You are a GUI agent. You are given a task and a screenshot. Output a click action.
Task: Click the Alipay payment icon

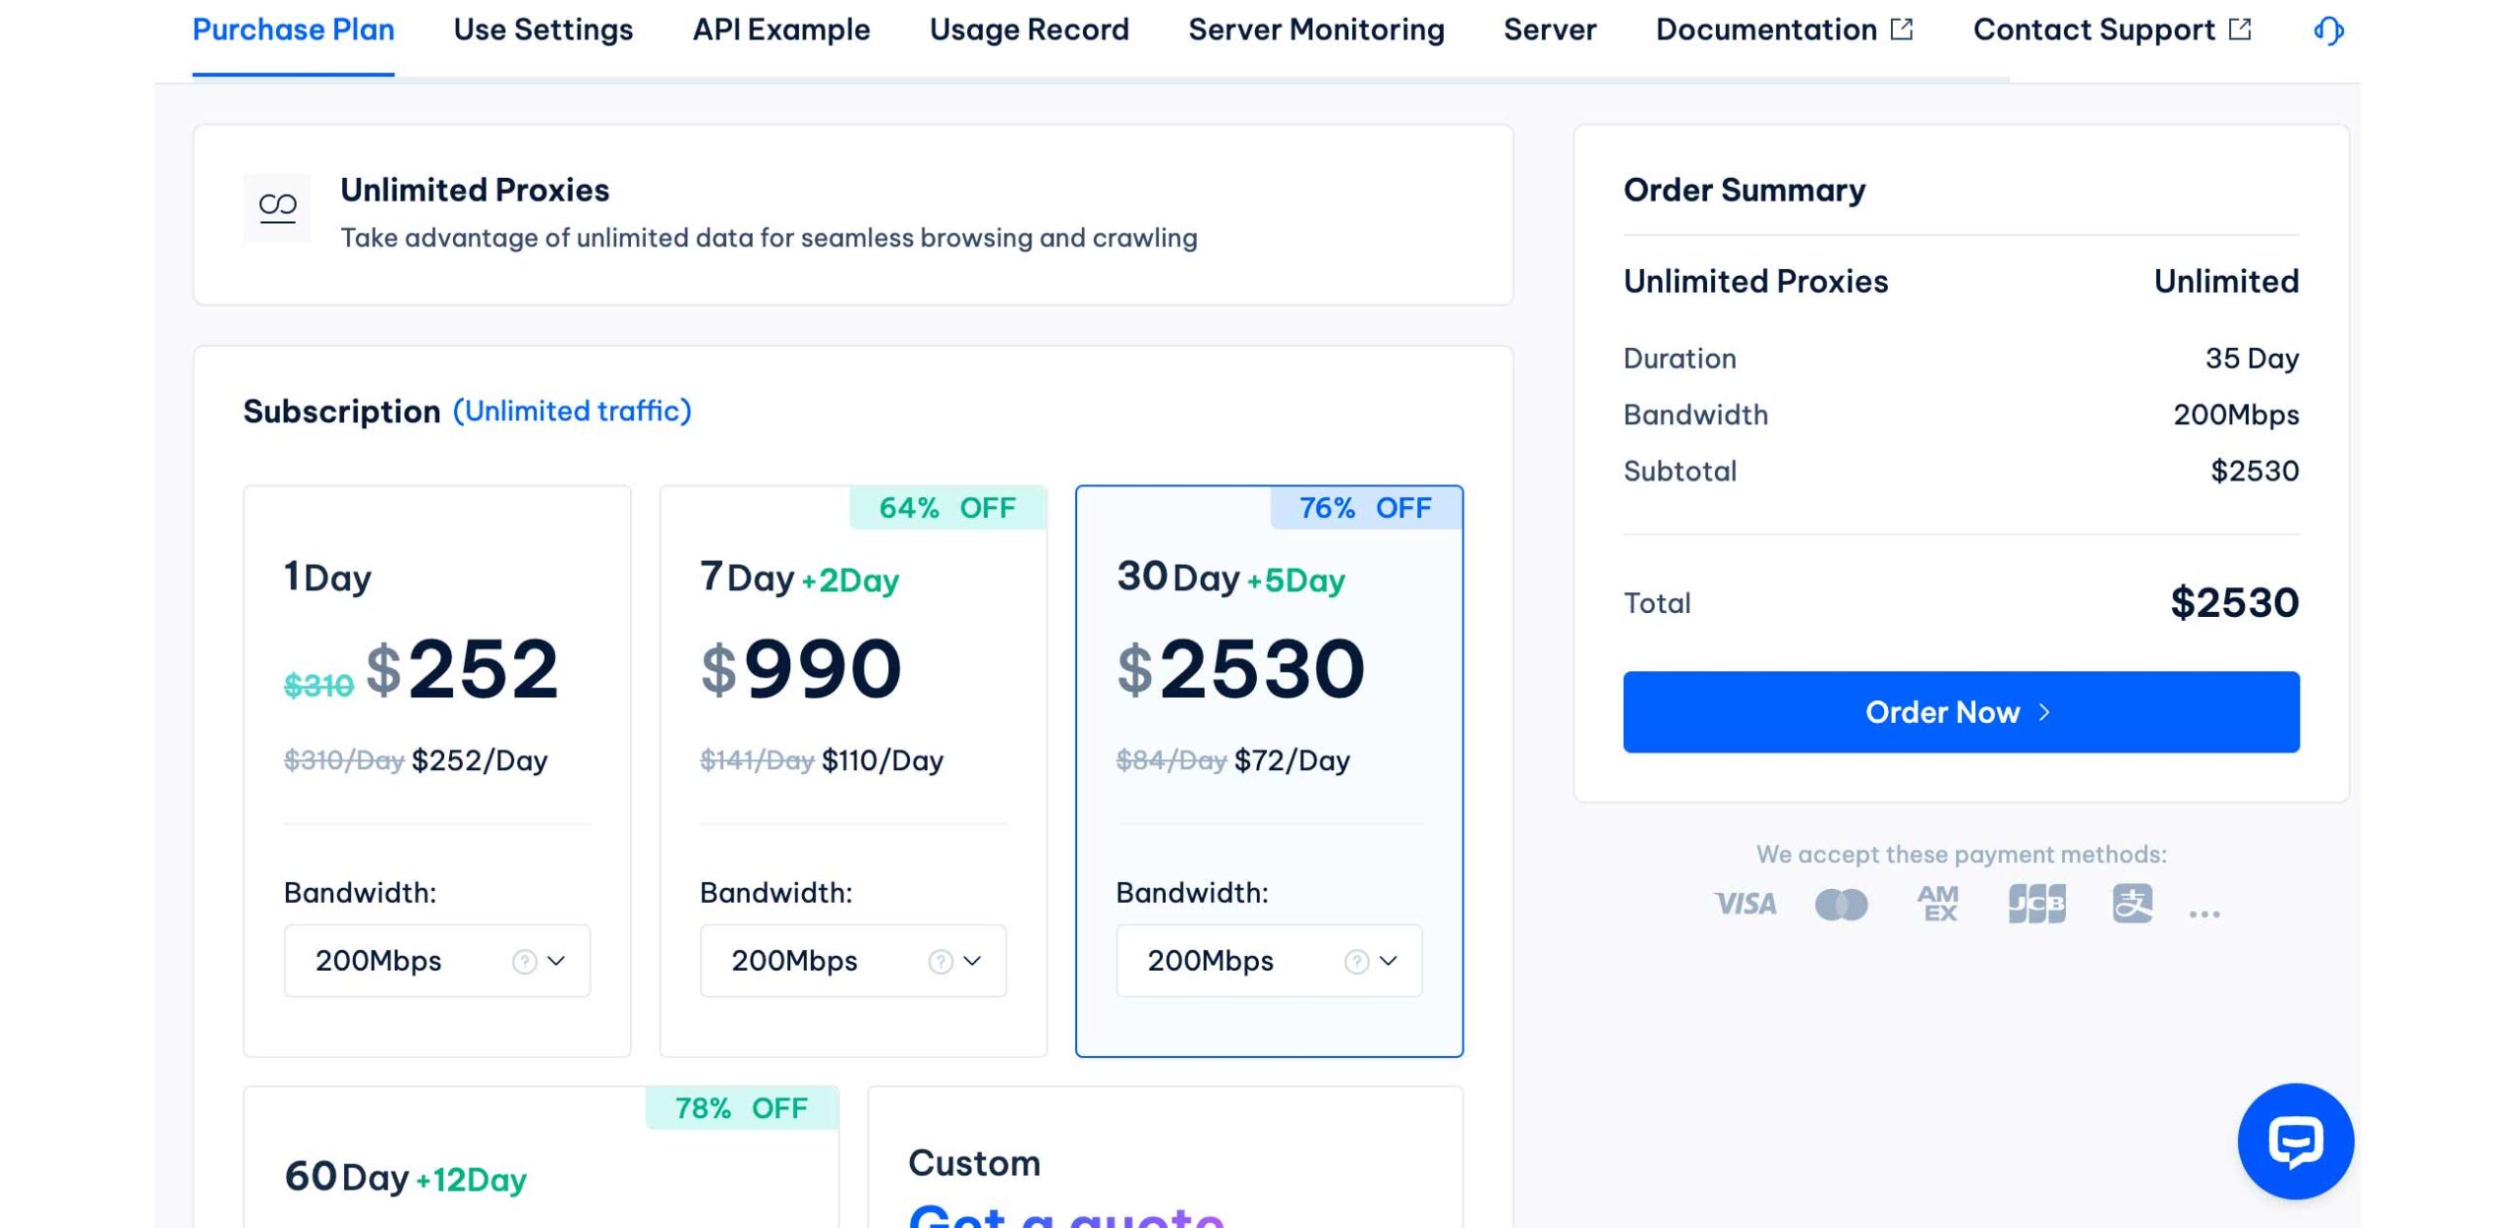pyautogui.click(x=2132, y=903)
